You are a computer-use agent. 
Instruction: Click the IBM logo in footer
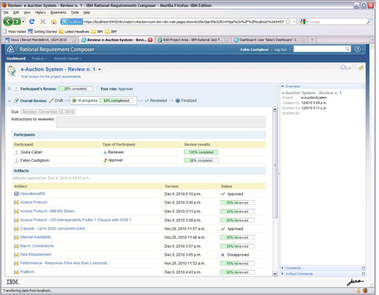point(13,282)
